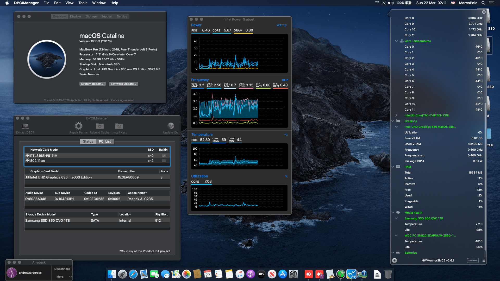Click the System Report button
Image resolution: width=500 pixels, height=281 pixels.
click(92, 84)
